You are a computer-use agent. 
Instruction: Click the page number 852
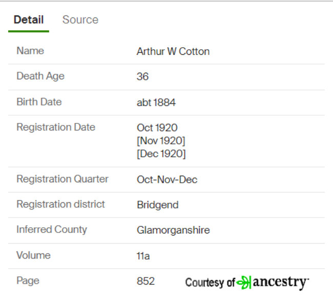coord(145,281)
